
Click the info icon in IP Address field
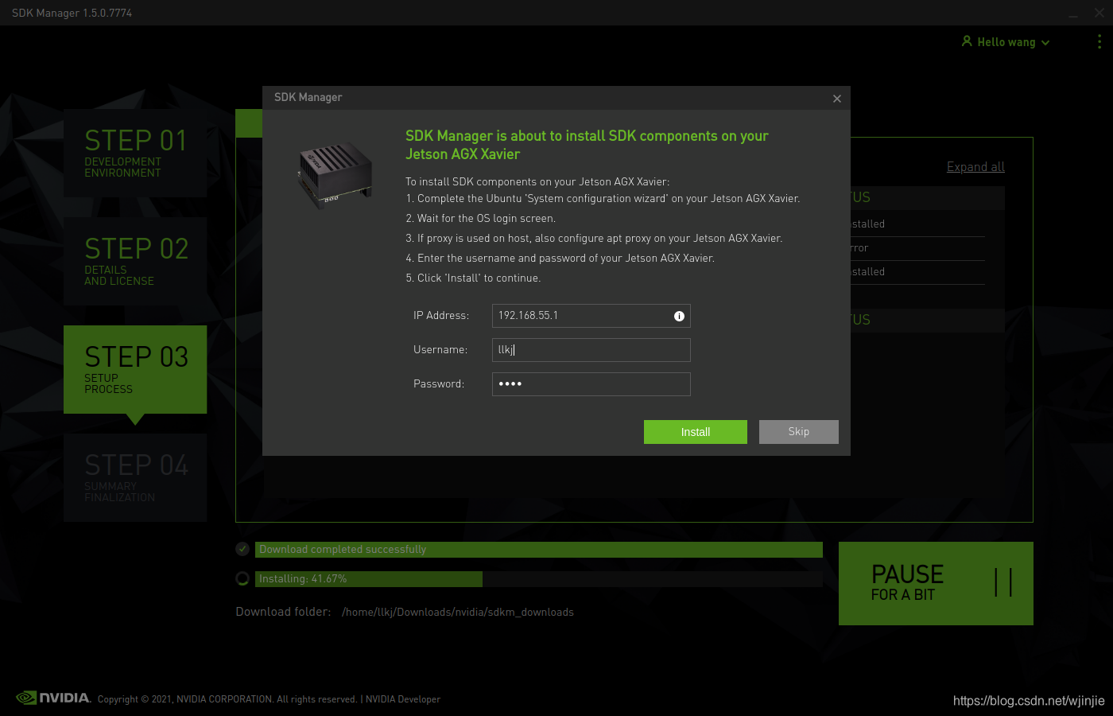[679, 316]
